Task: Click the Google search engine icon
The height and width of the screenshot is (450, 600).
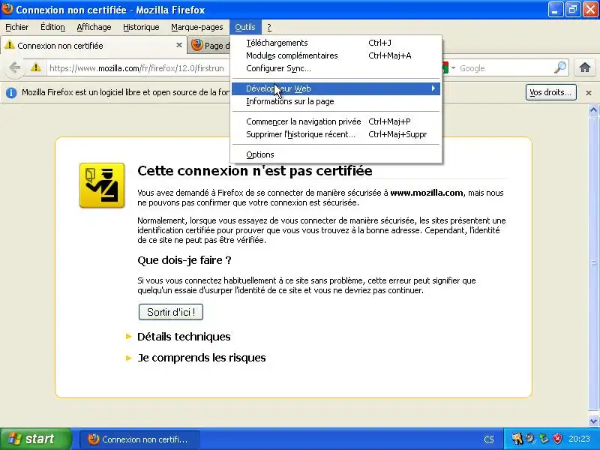Action: click(x=445, y=67)
